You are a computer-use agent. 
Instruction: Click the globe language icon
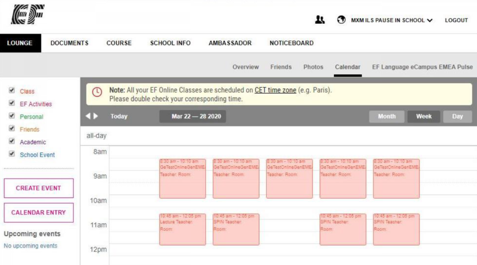click(341, 20)
